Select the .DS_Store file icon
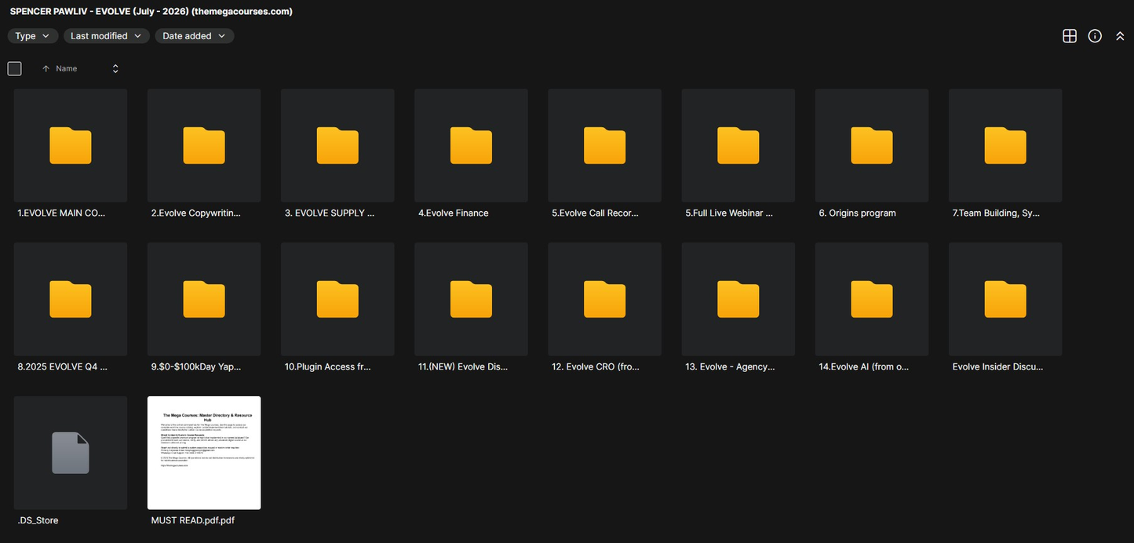This screenshot has height=543, width=1134. coord(71,453)
